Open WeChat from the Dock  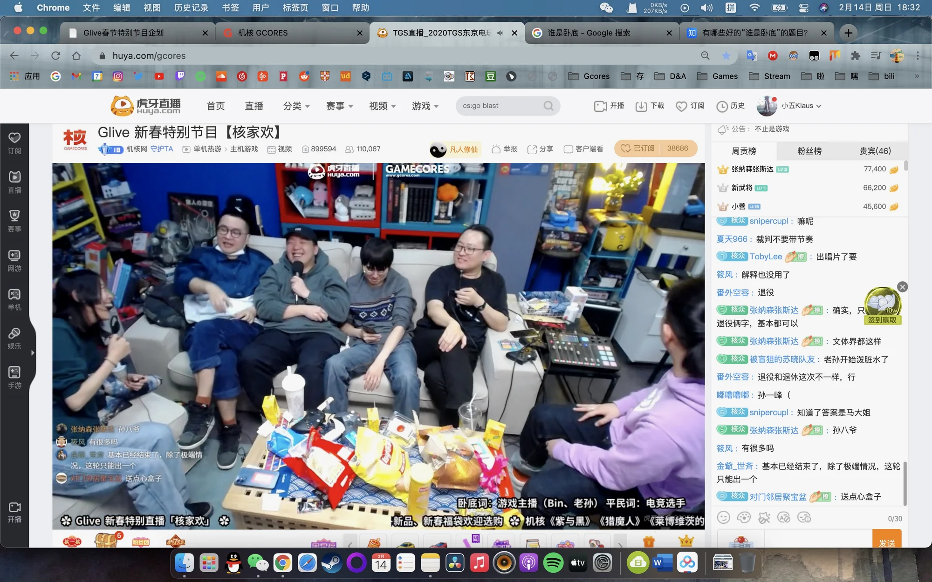258,563
